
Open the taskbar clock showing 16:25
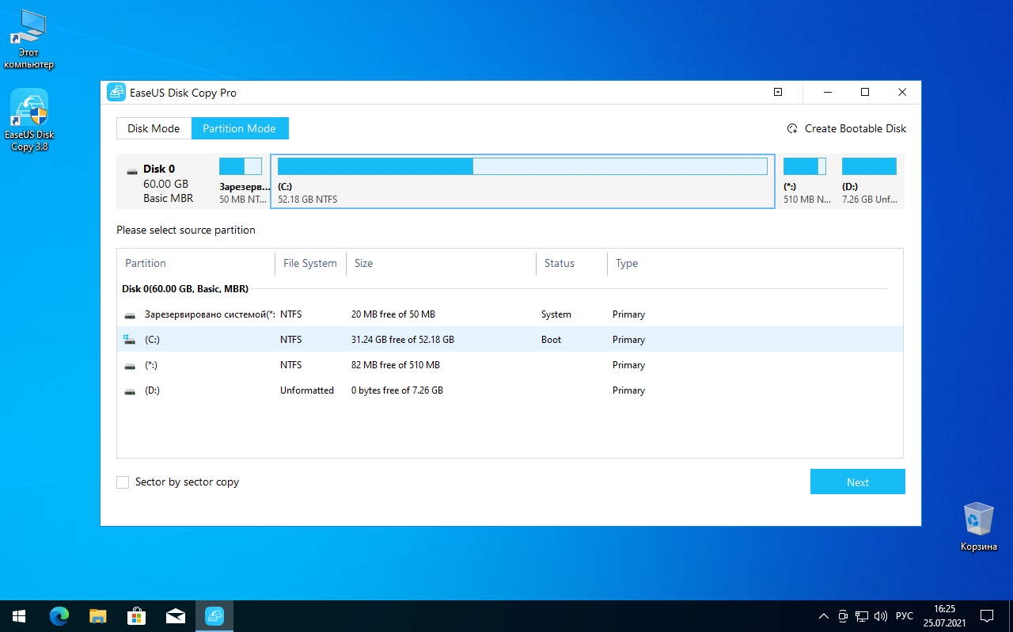tap(945, 616)
